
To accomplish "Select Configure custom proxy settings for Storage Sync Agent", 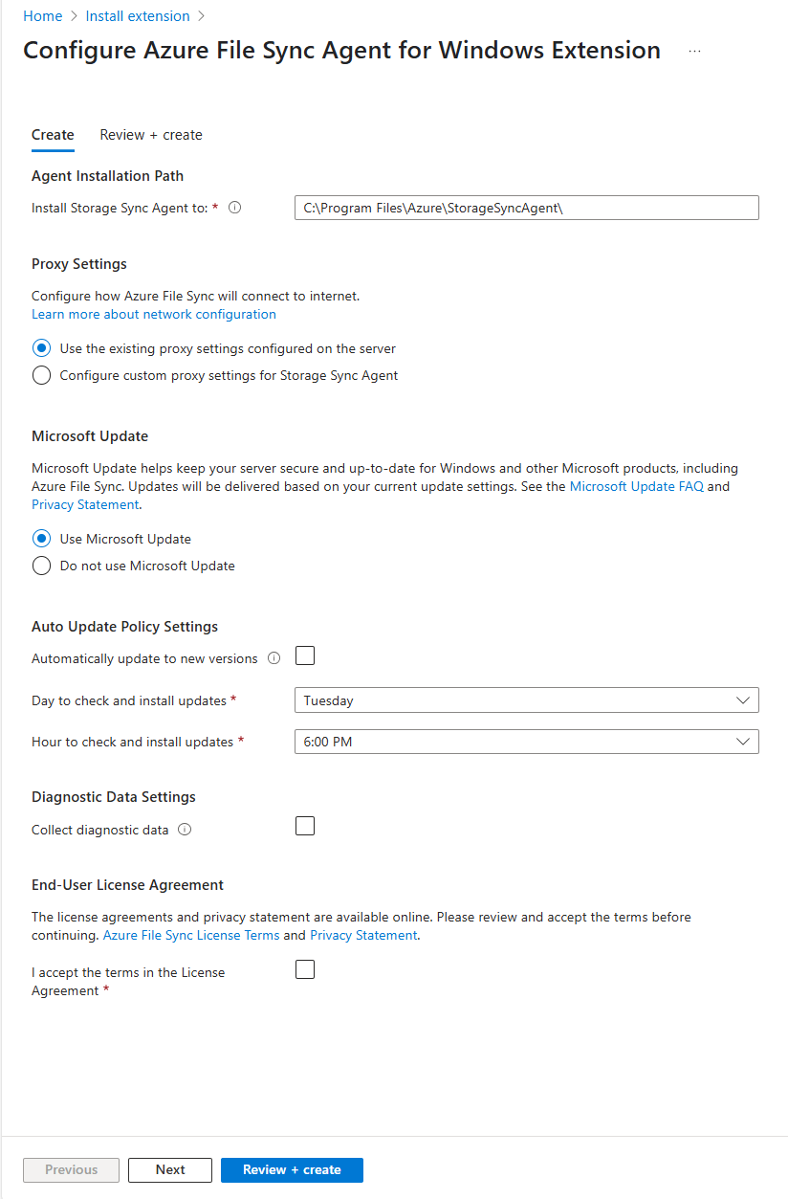I will tap(41, 375).
